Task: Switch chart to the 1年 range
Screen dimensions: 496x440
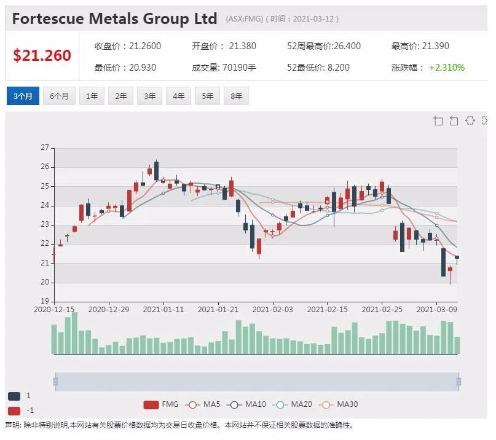Action: tap(92, 96)
